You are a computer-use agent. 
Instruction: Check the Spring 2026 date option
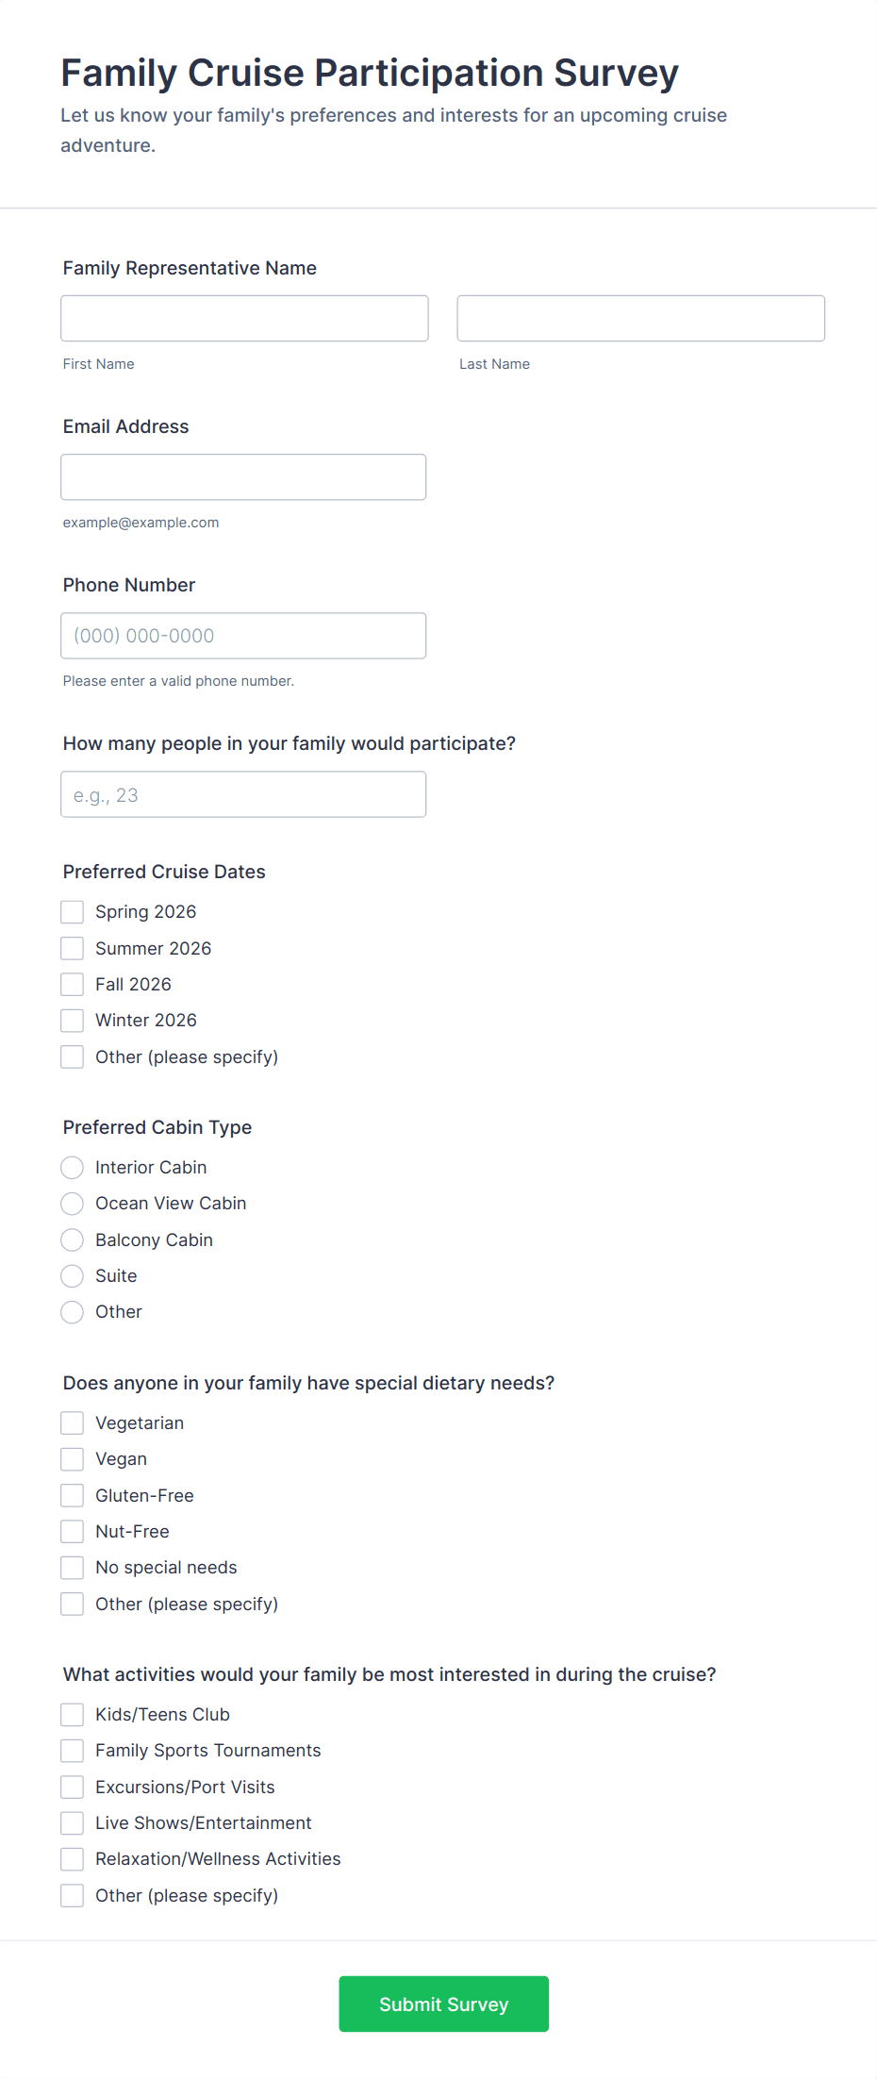(x=73, y=912)
